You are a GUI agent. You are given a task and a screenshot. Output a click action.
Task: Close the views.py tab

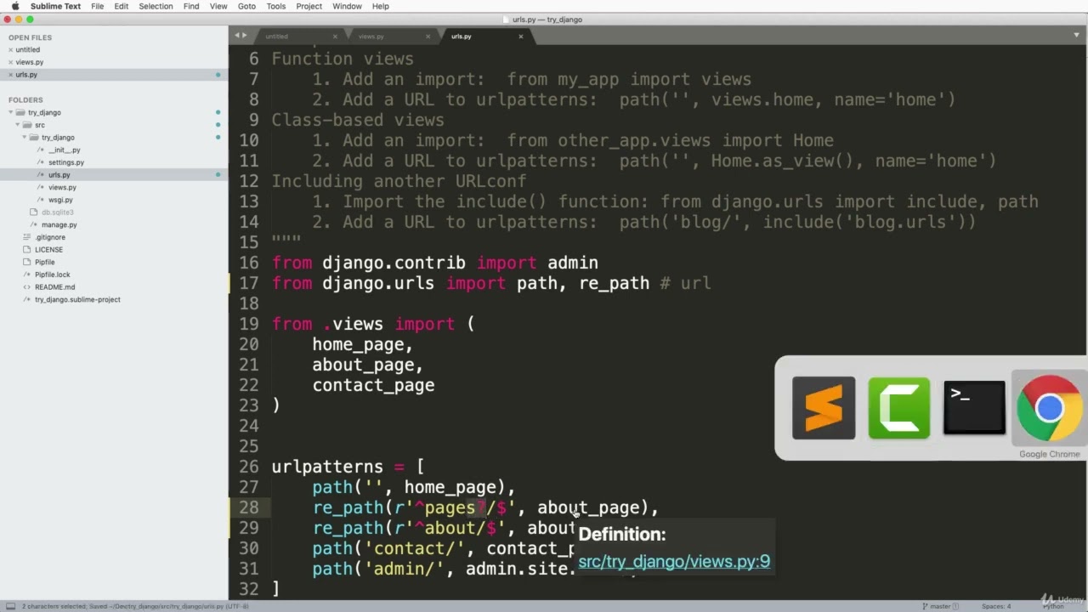click(428, 37)
